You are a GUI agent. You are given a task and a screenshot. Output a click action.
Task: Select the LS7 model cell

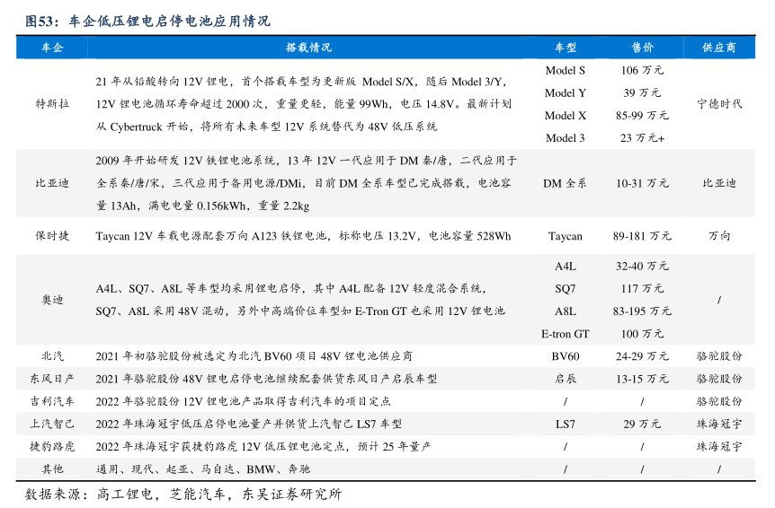tap(565, 424)
